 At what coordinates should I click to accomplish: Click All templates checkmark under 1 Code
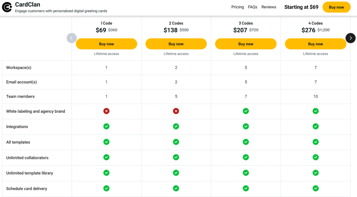point(106,142)
